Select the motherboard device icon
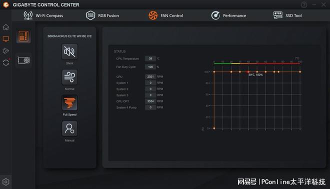Screen dimensions: 330x189 tap(23, 36)
